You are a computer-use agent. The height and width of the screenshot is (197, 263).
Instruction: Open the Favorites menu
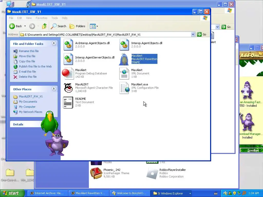click(x=41, y=18)
